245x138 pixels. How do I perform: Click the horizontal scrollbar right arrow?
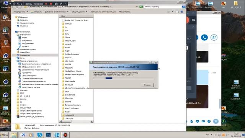coord(92,122)
